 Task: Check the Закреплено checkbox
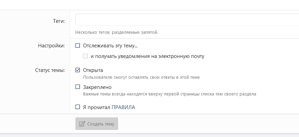point(78,87)
